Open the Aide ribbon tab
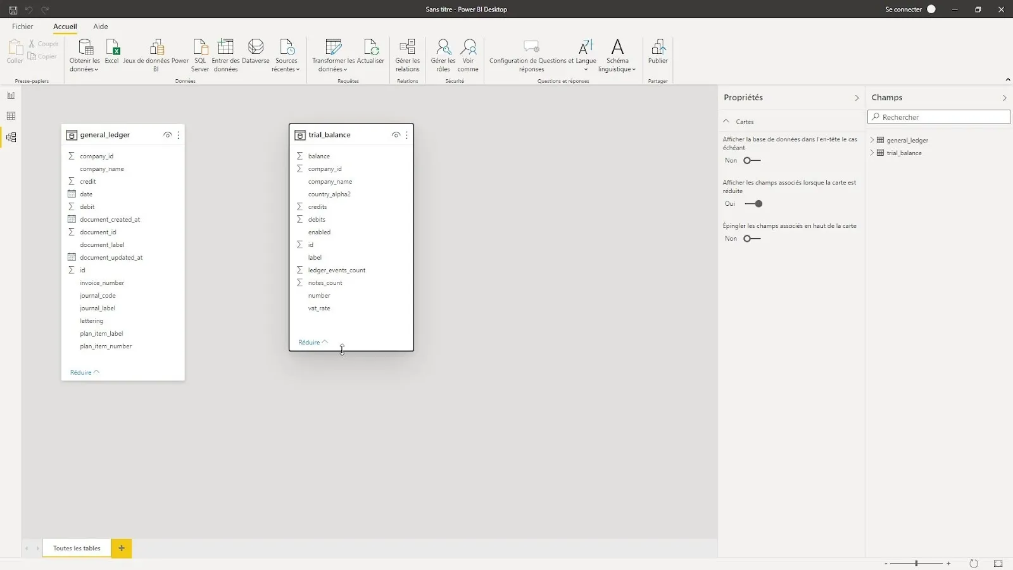 [x=101, y=27]
